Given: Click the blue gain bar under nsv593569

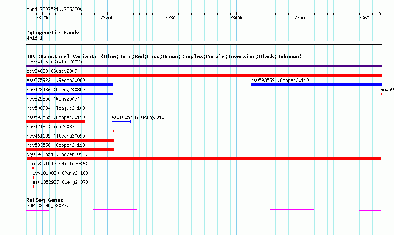Looking at the screenshot, I should 317,85.
